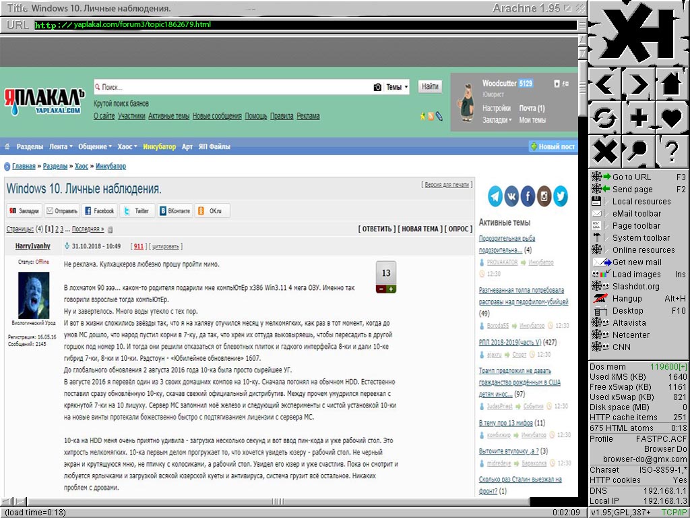Click the large Arachne logo
Viewport: 690px width, 518px height.
coord(639,34)
